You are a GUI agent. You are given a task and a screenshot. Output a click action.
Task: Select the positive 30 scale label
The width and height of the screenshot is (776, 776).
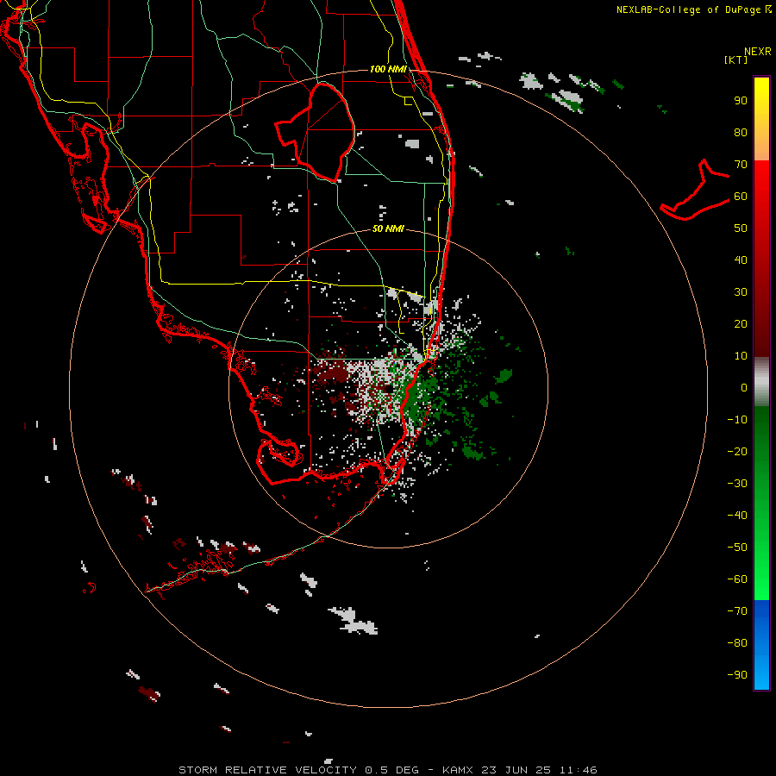coord(741,292)
